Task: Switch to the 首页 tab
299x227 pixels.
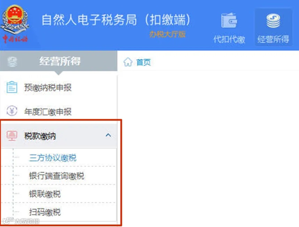Action: (143, 62)
